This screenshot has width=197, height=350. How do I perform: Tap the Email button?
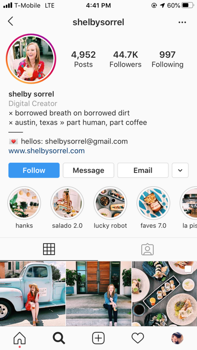pyautogui.click(x=143, y=170)
